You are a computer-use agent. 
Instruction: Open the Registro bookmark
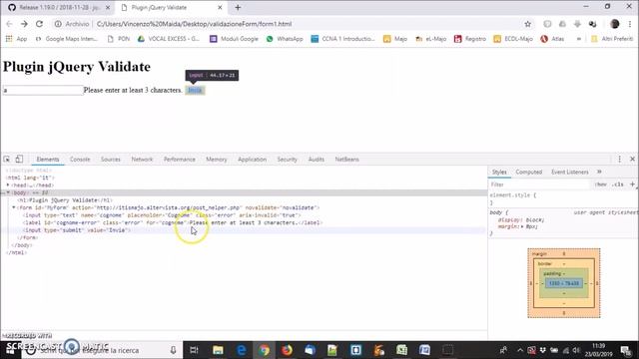470,39
